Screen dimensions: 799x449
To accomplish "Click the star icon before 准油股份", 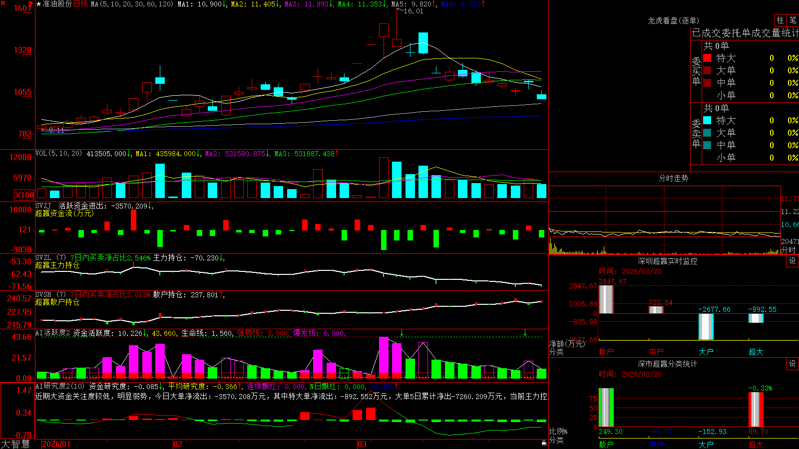I will [38, 4].
